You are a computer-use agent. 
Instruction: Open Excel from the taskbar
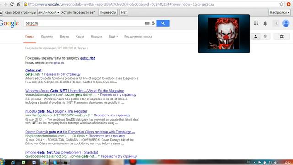click(23, 162)
